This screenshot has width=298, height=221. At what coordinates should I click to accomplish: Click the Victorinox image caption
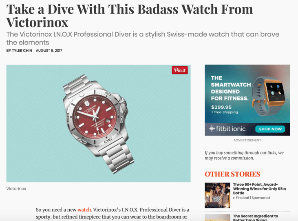16,189
